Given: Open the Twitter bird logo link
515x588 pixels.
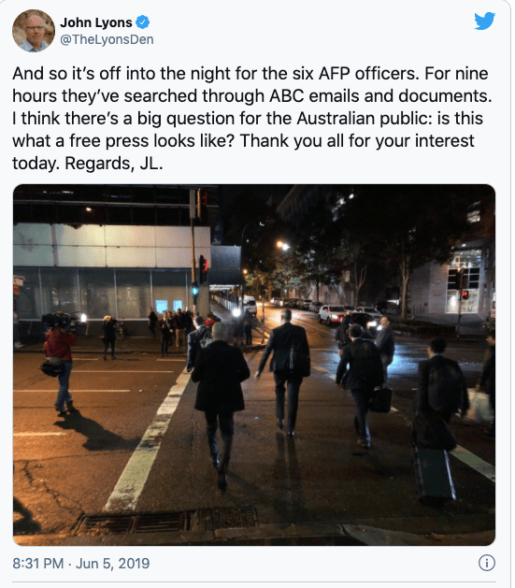Looking at the screenshot, I should click(x=484, y=21).
